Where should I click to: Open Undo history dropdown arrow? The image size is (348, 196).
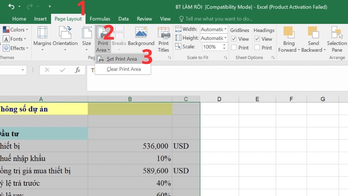click(x=19, y=7)
